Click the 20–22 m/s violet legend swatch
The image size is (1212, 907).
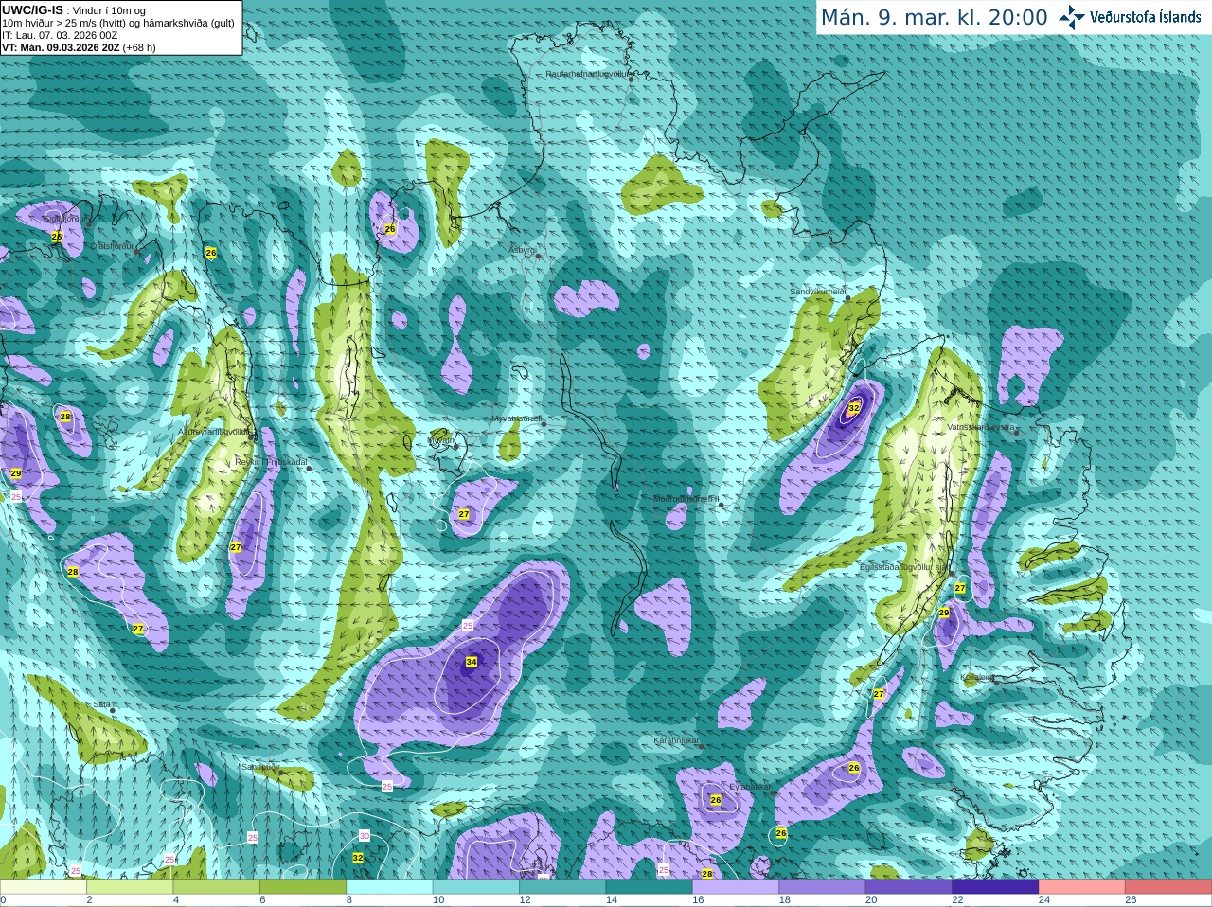point(909,887)
